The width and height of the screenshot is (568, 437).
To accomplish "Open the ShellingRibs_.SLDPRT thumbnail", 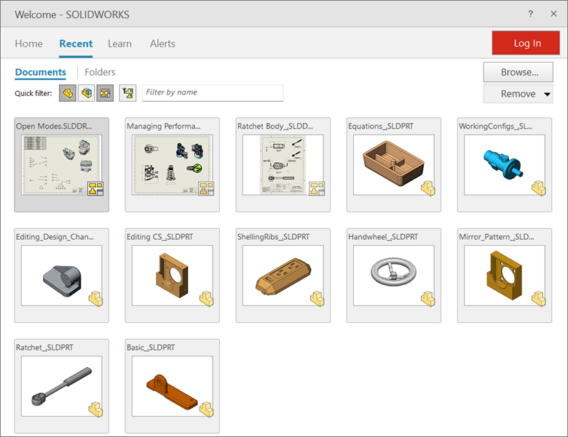I will point(283,276).
